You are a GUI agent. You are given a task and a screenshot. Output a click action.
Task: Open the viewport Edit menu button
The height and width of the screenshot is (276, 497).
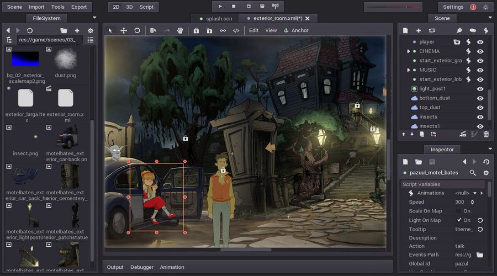click(253, 30)
